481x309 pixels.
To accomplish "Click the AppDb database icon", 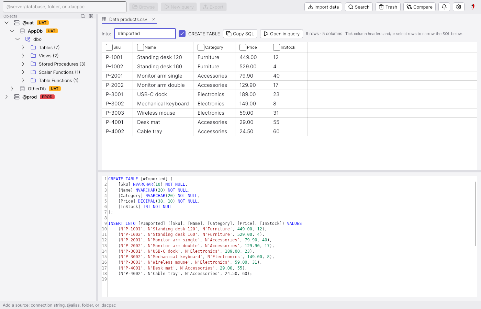I will coord(22,31).
